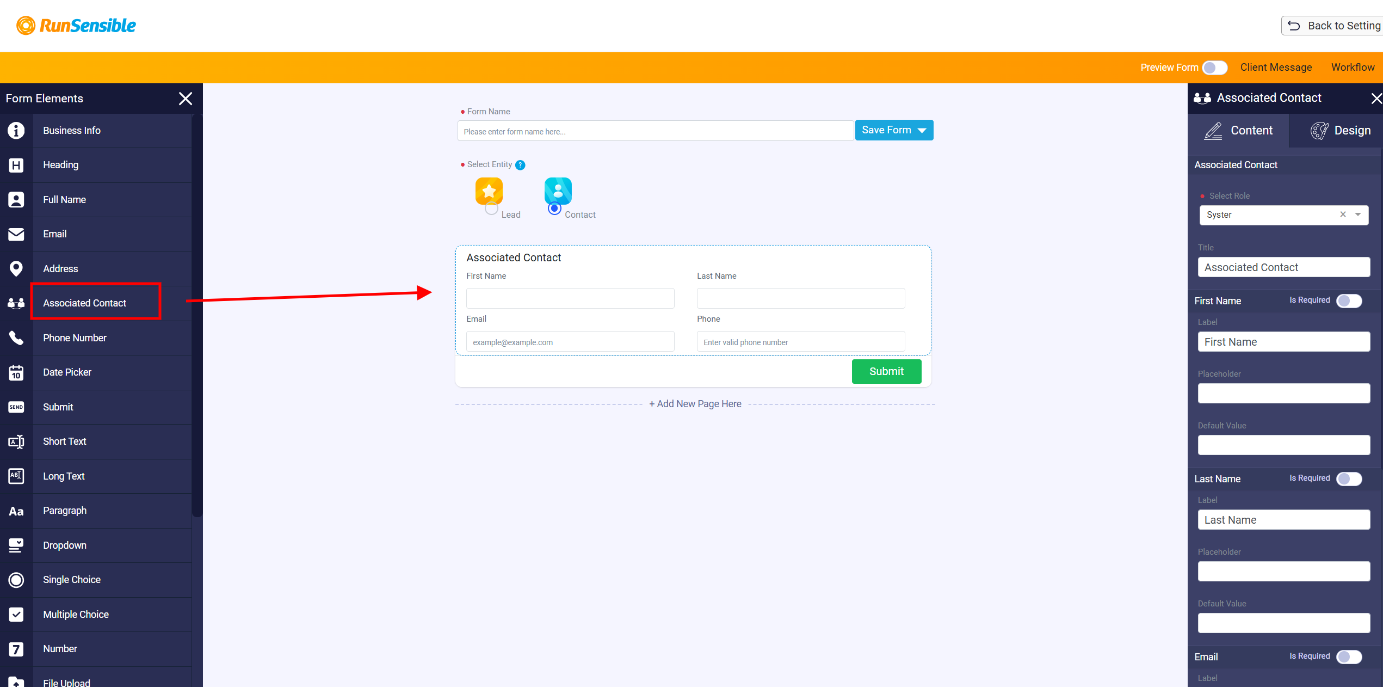1383x687 pixels.
Task: Click the Business Info icon in sidebar
Action: (16, 131)
